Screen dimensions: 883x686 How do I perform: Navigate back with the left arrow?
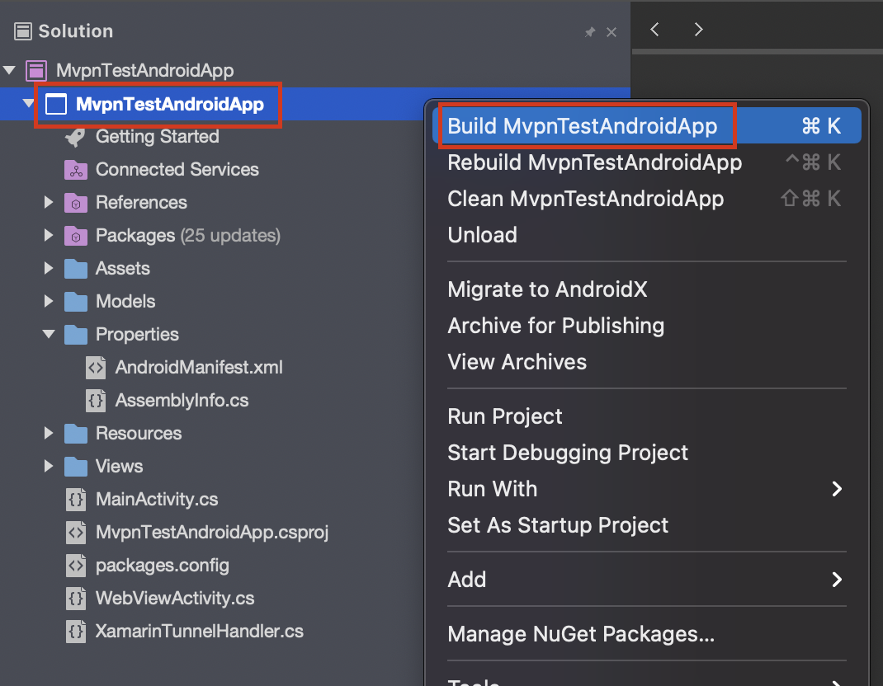point(654,29)
